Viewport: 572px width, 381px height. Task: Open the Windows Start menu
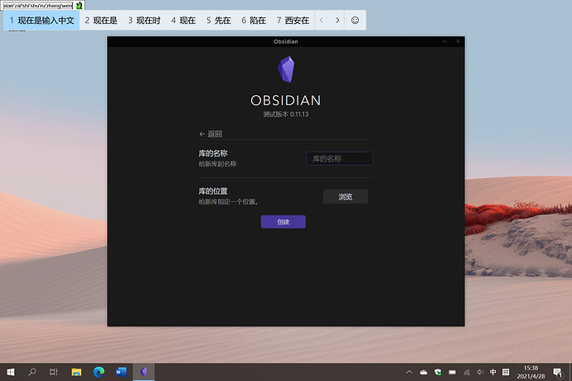click(11, 372)
